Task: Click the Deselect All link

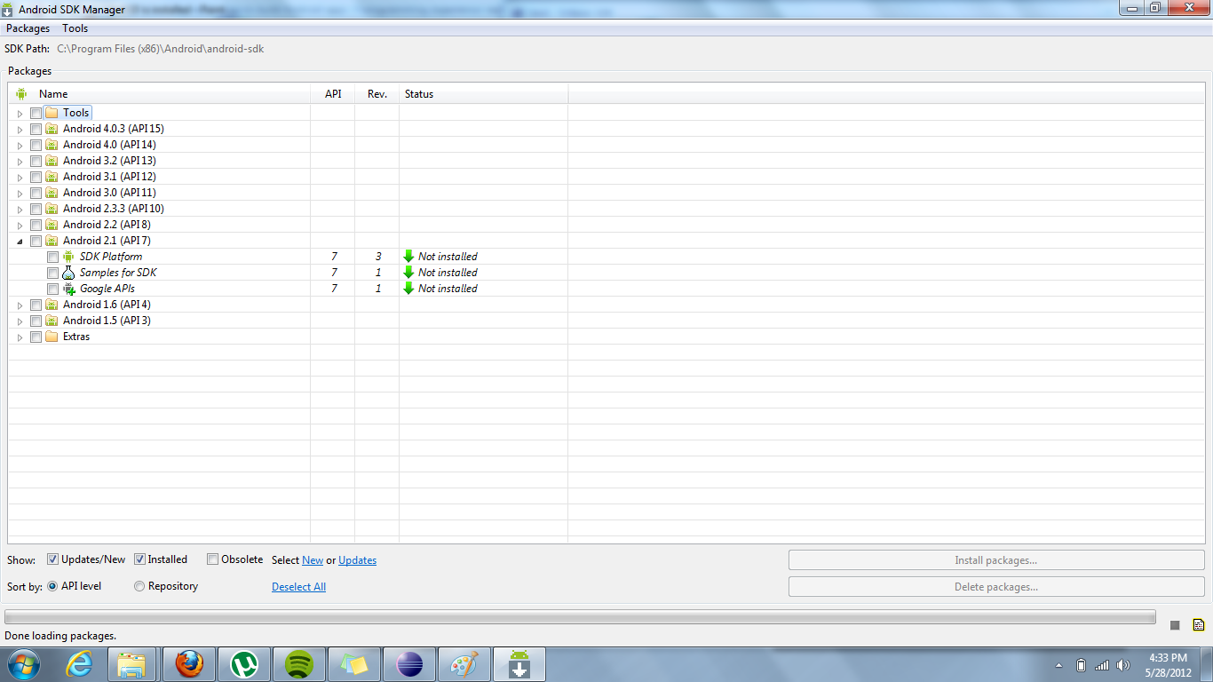Action: (x=298, y=587)
